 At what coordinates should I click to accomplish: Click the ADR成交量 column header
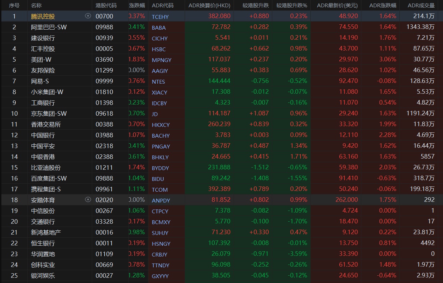point(421,5)
